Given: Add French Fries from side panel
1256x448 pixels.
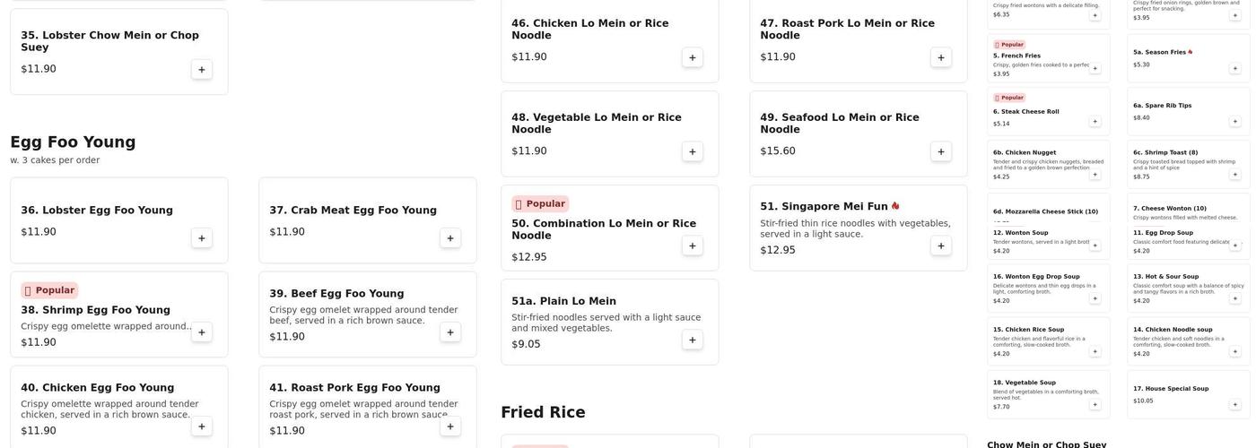Looking at the screenshot, I should [x=1095, y=68].
